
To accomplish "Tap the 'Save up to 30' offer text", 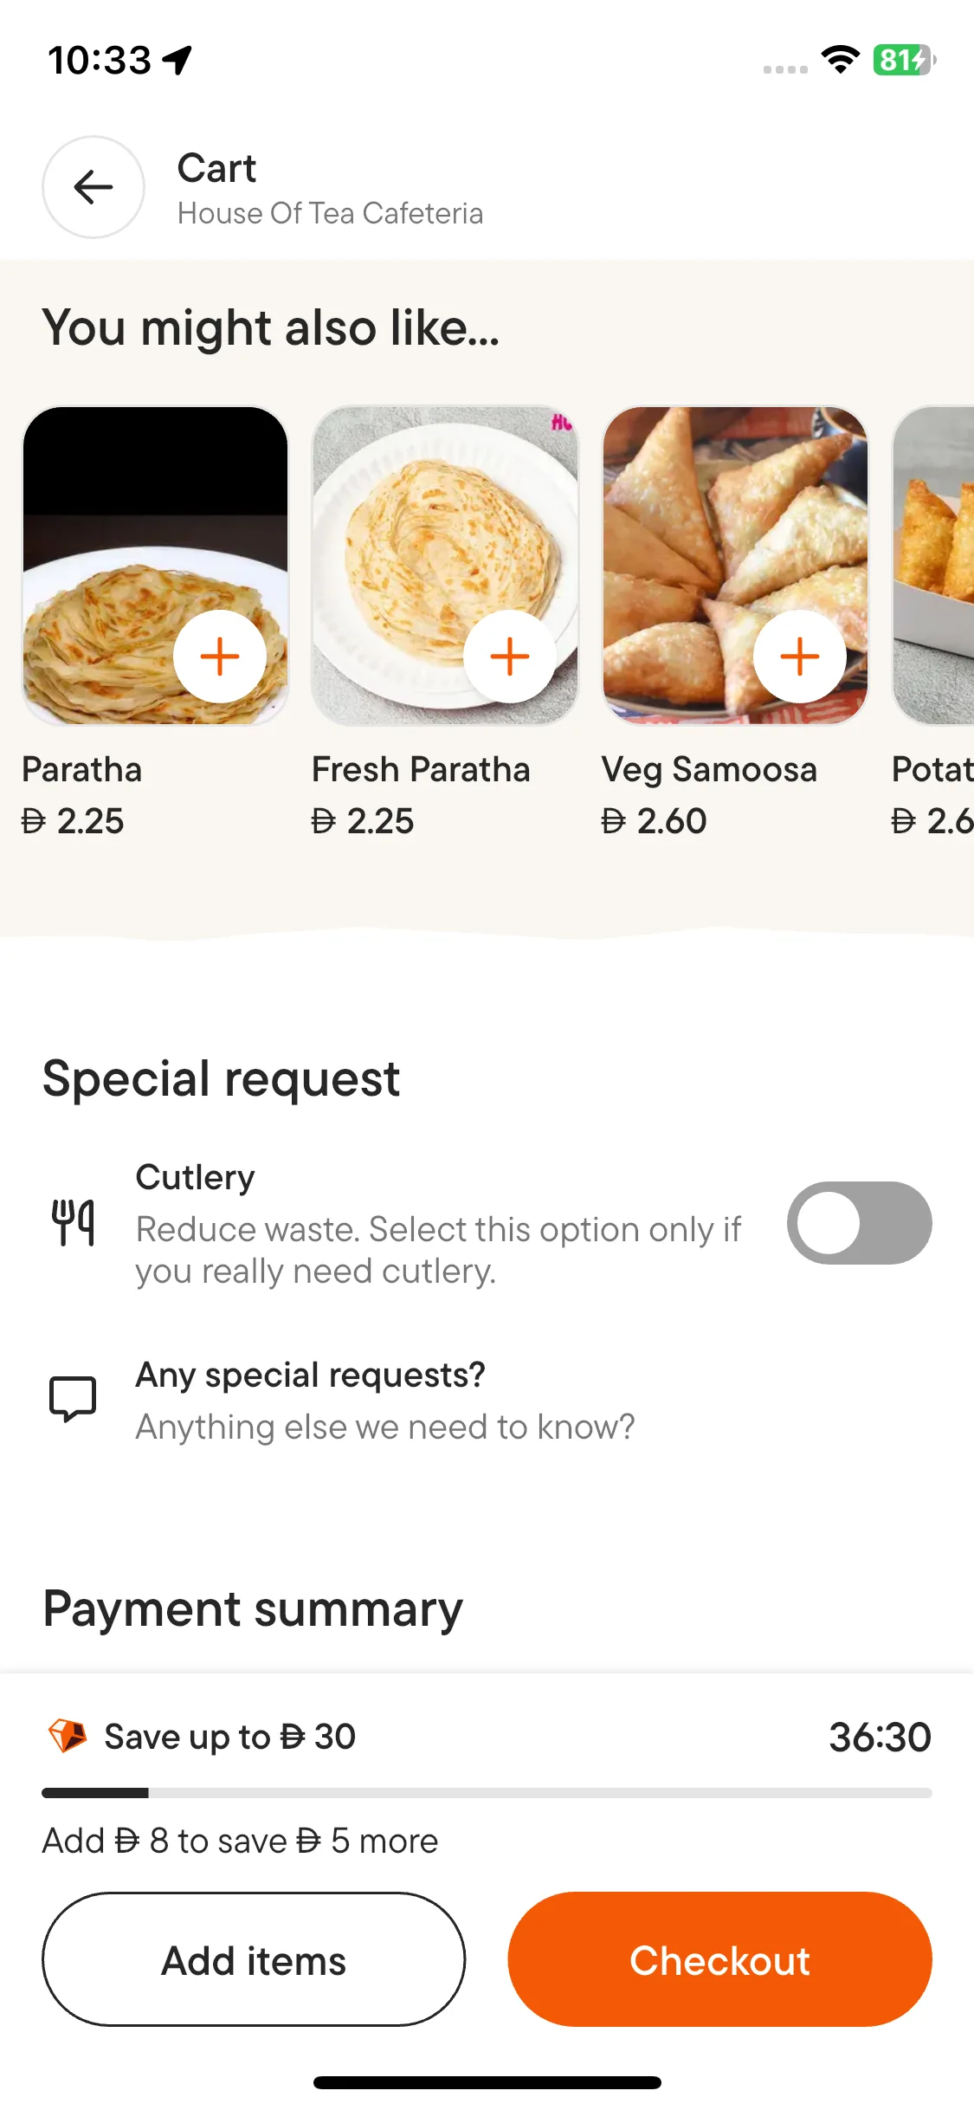I will click(229, 1737).
